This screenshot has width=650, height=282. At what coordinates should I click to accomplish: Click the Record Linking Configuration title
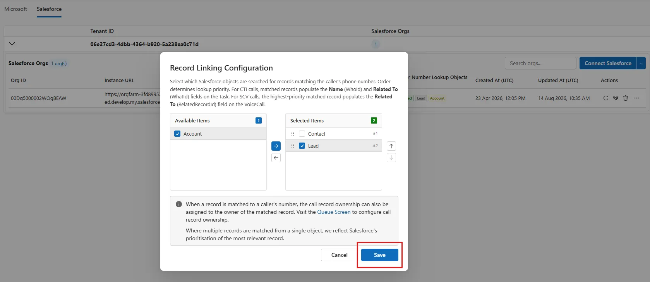[221, 68]
